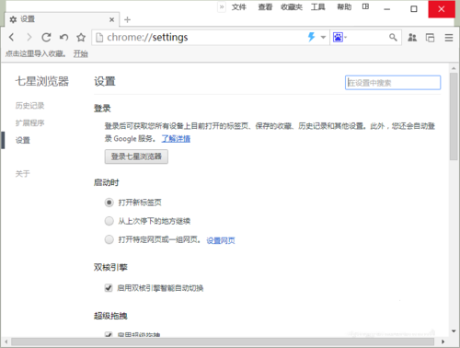Open 关于 in the sidebar
Image resolution: width=460 pixels, height=348 pixels.
pos(23,174)
